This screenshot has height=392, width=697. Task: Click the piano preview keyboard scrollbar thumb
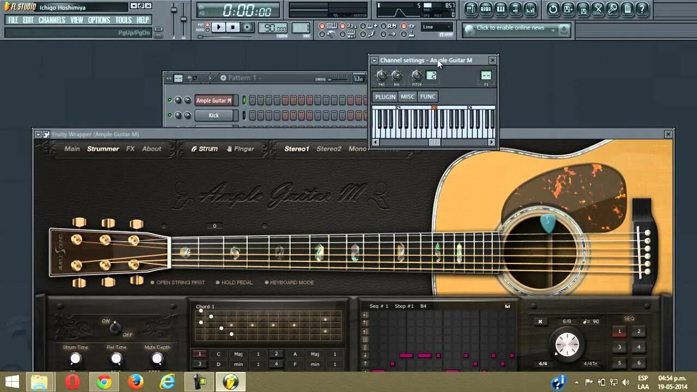[434, 143]
